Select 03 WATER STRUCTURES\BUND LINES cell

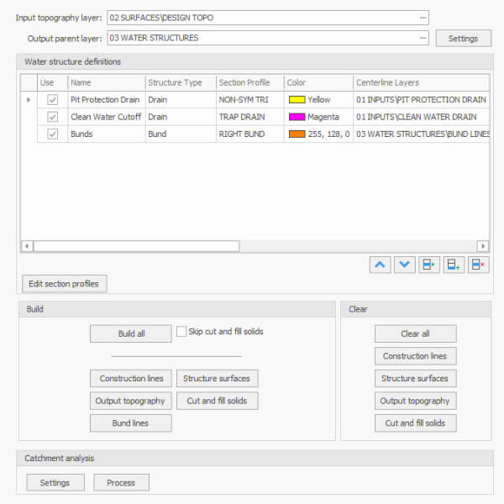point(422,134)
